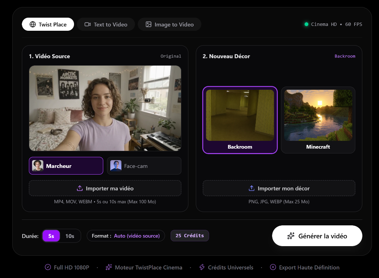Click the upload arrow beside Importer ma vidéo
This screenshot has width=379, height=278.
click(80, 188)
